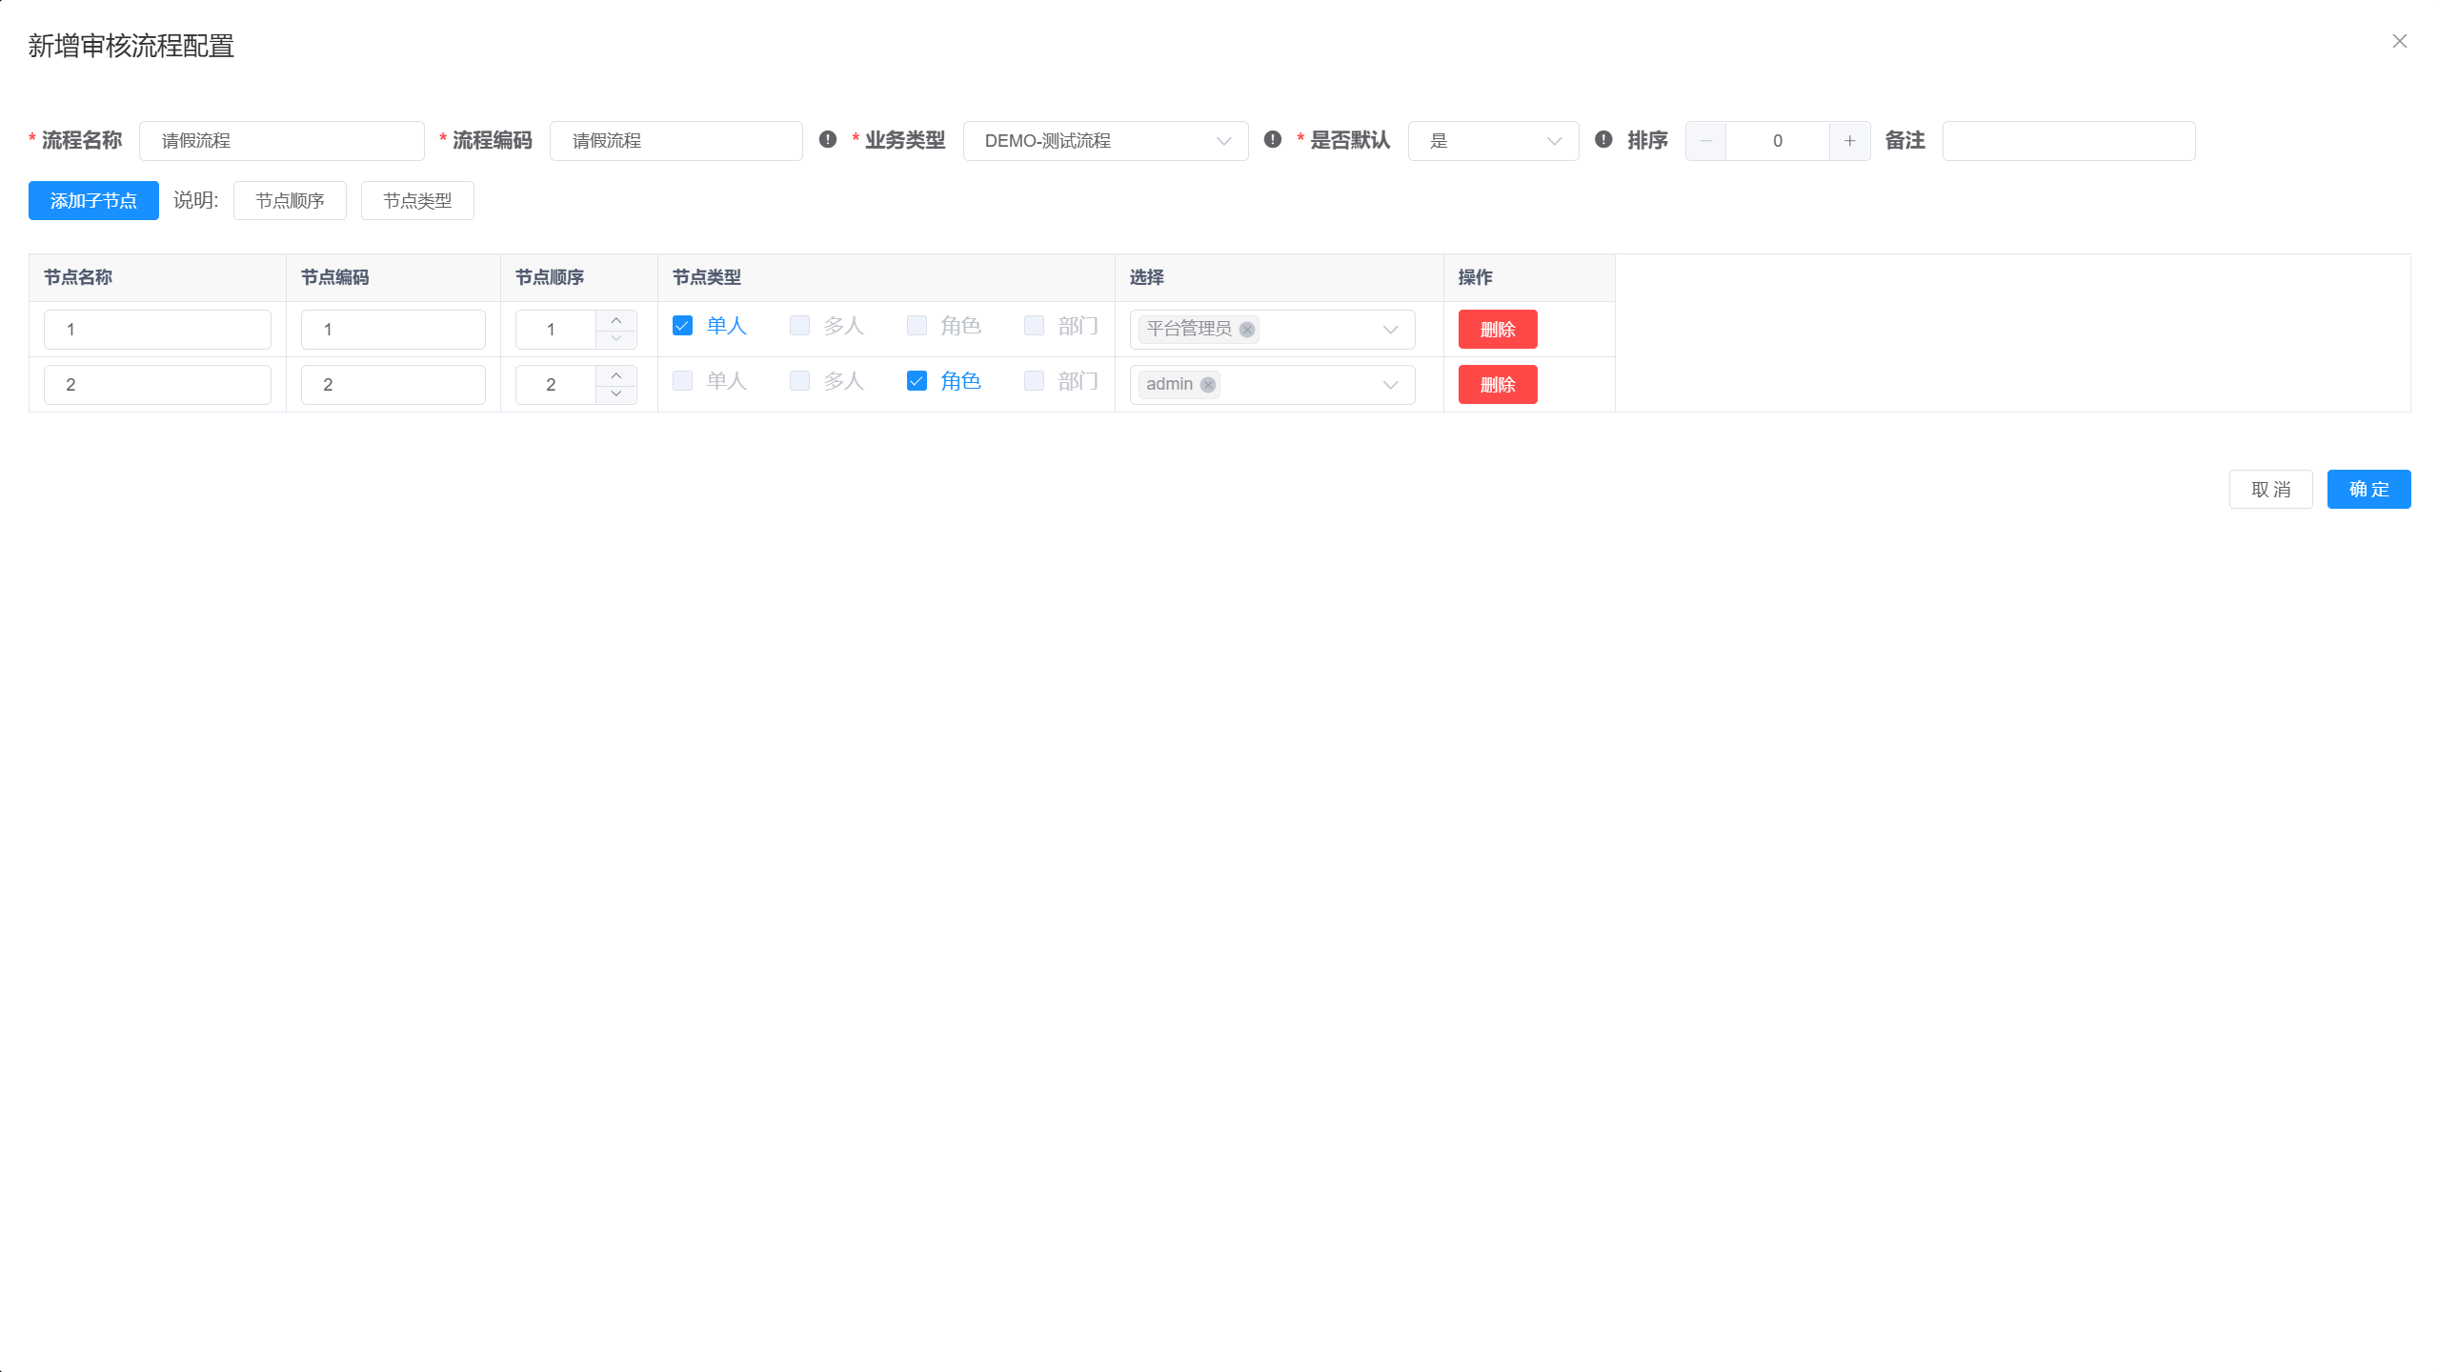Decrement 节点顺序 of the second node row
2438x1372 pixels.
616,392
